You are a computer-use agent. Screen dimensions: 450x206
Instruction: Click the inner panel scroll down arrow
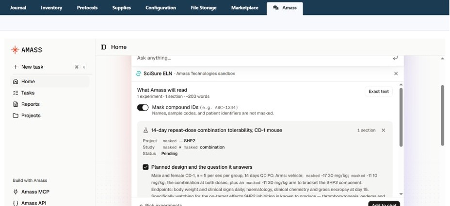[x=401, y=194]
